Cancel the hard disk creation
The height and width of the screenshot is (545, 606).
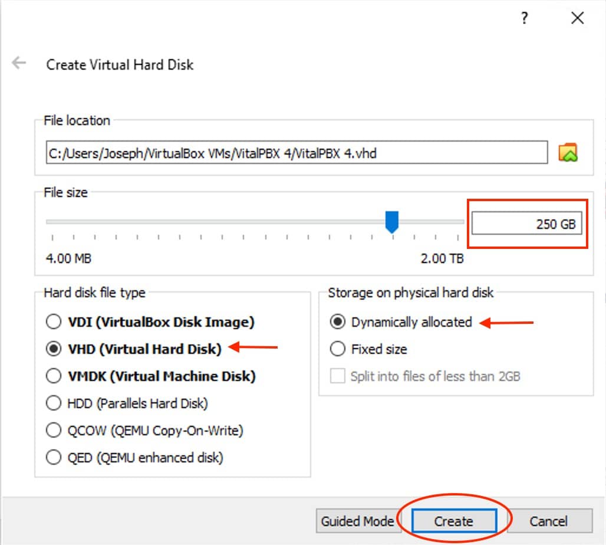pyautogui.click(x=549, y=521)
